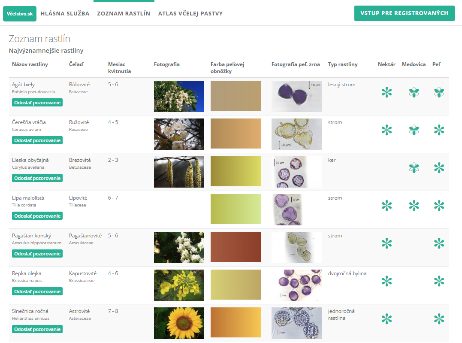Click the honeydew icon for Čerešňa vtáčia
Image resolution: width=462 pixels, height=343 pixels.
click(x=414, y=130)
